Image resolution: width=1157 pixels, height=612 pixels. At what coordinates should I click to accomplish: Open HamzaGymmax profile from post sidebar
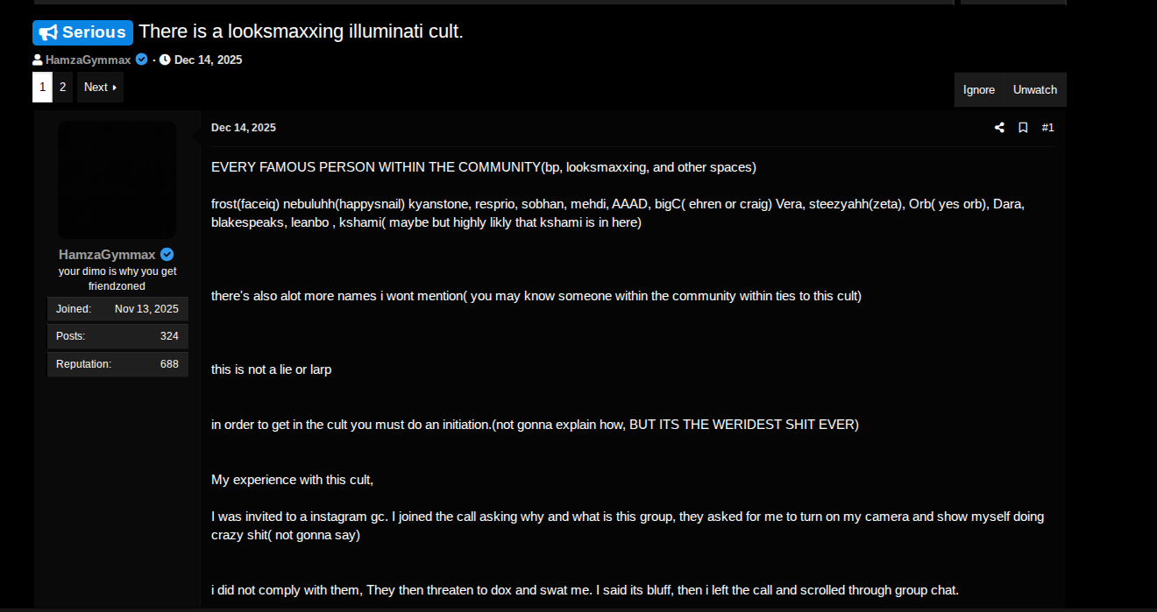[x=107, y=255]
